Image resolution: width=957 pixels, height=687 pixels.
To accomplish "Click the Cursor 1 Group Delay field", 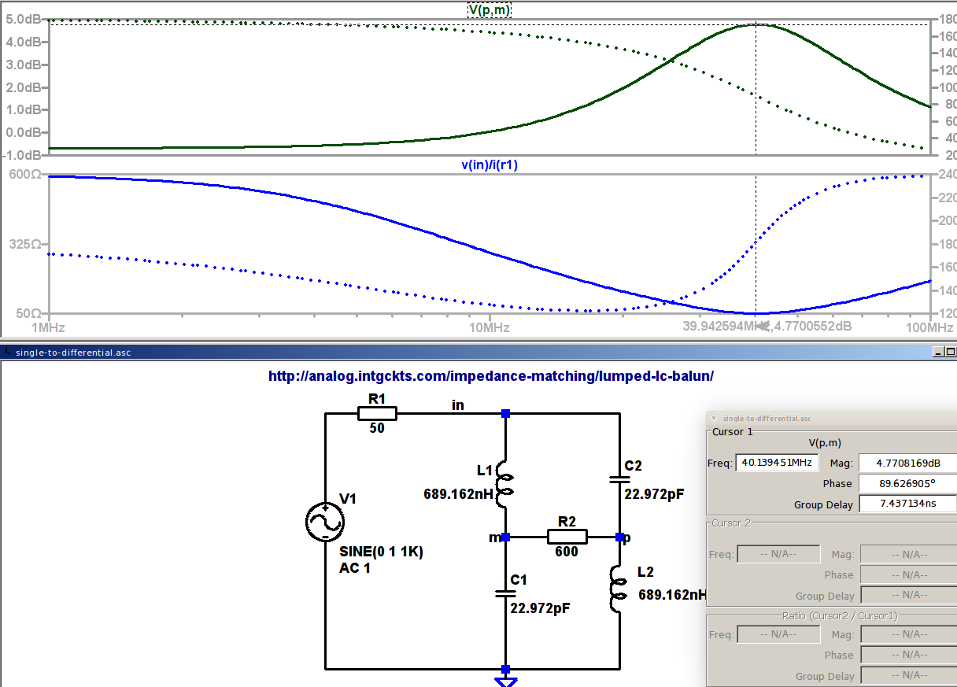I will coord(907,504).
